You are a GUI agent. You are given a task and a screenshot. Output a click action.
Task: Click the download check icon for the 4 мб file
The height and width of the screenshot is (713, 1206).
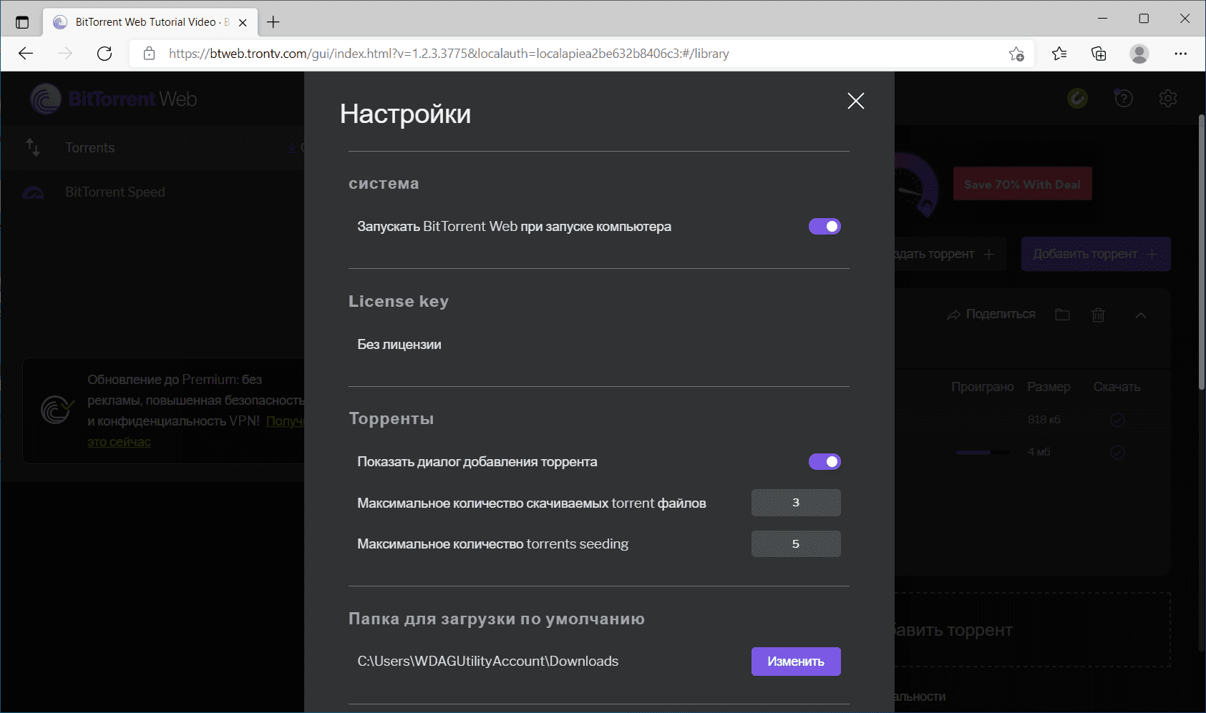tap(1117, 452)
